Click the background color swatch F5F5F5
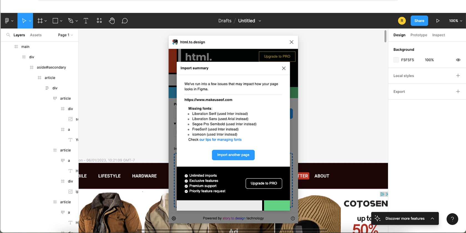 396,60
